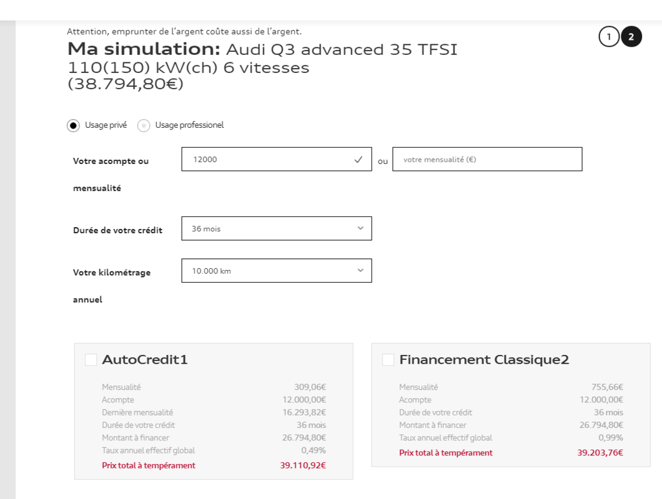Screen dimensions: 662x499
Task: Click into the votre mensualité (€) field
Action: [487, 160]
